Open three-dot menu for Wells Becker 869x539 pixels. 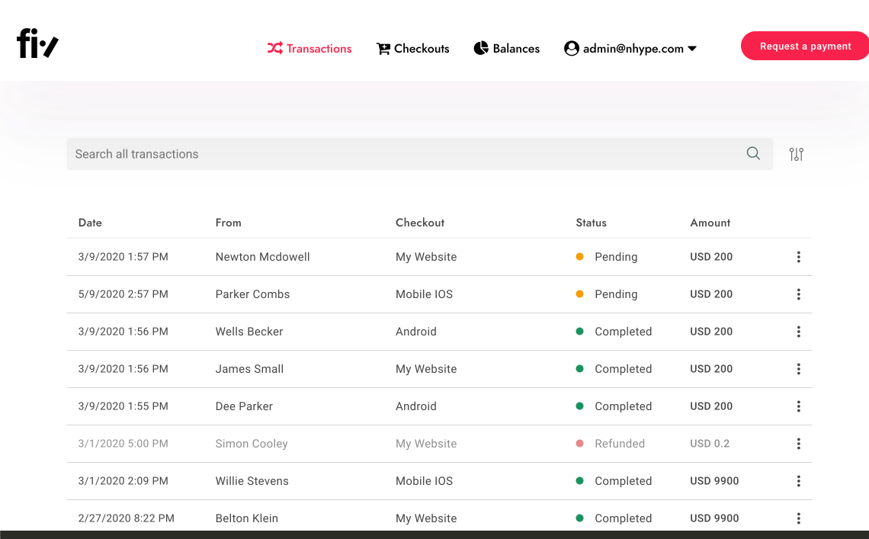pyautogui.click(x=798, y=332)
